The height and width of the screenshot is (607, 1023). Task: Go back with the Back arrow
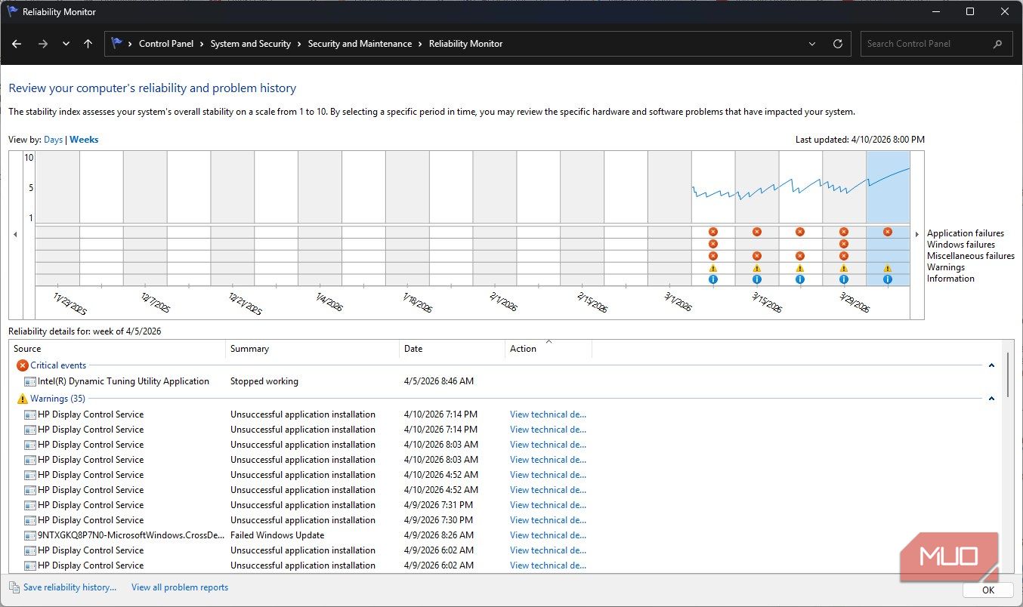[17, 44]
